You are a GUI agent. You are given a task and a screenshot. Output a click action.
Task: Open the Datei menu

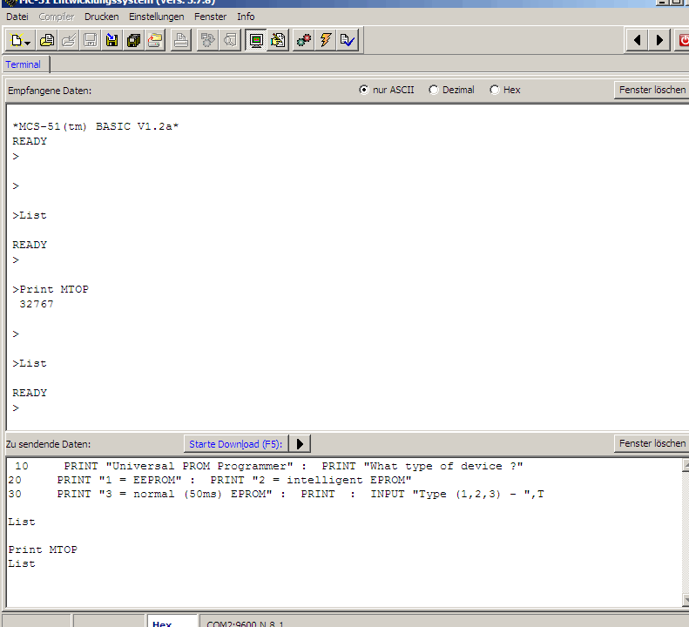[17, 17]
